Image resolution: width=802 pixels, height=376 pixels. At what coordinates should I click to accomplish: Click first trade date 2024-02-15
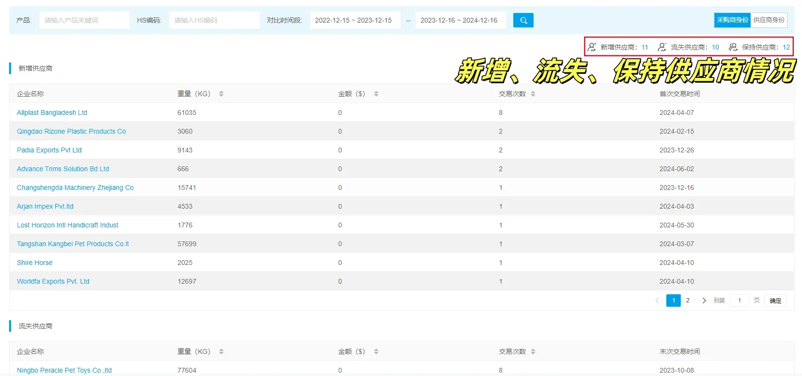[676, 131]
